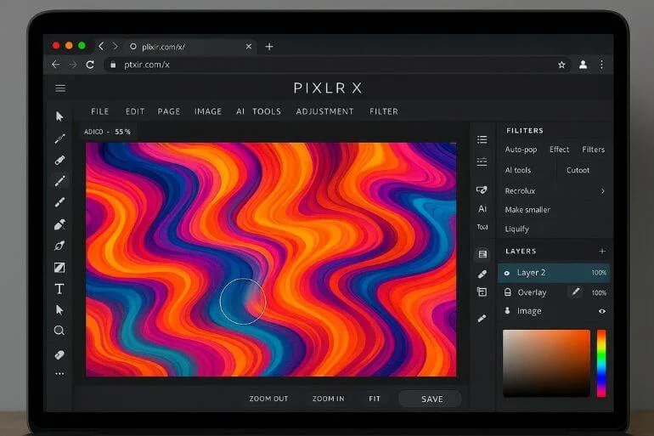This screenshot has width=654, height=436.
Task: Select the Overlay layer row
Action: pos(554,292)
